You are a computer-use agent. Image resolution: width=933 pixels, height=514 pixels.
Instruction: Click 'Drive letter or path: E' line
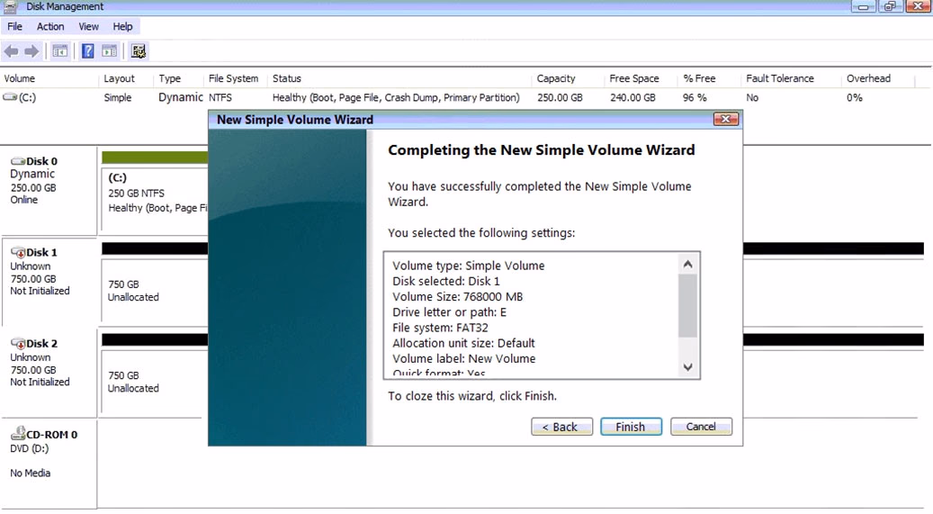[x=449, y=312]
